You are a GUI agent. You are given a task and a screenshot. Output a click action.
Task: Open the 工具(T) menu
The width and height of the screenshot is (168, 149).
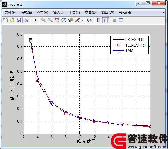click(74, 13)
